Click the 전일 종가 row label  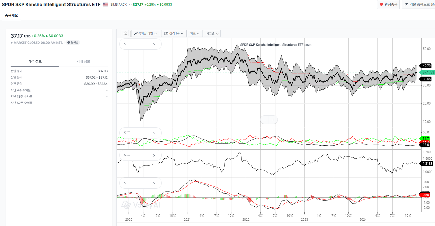point(16,71)
